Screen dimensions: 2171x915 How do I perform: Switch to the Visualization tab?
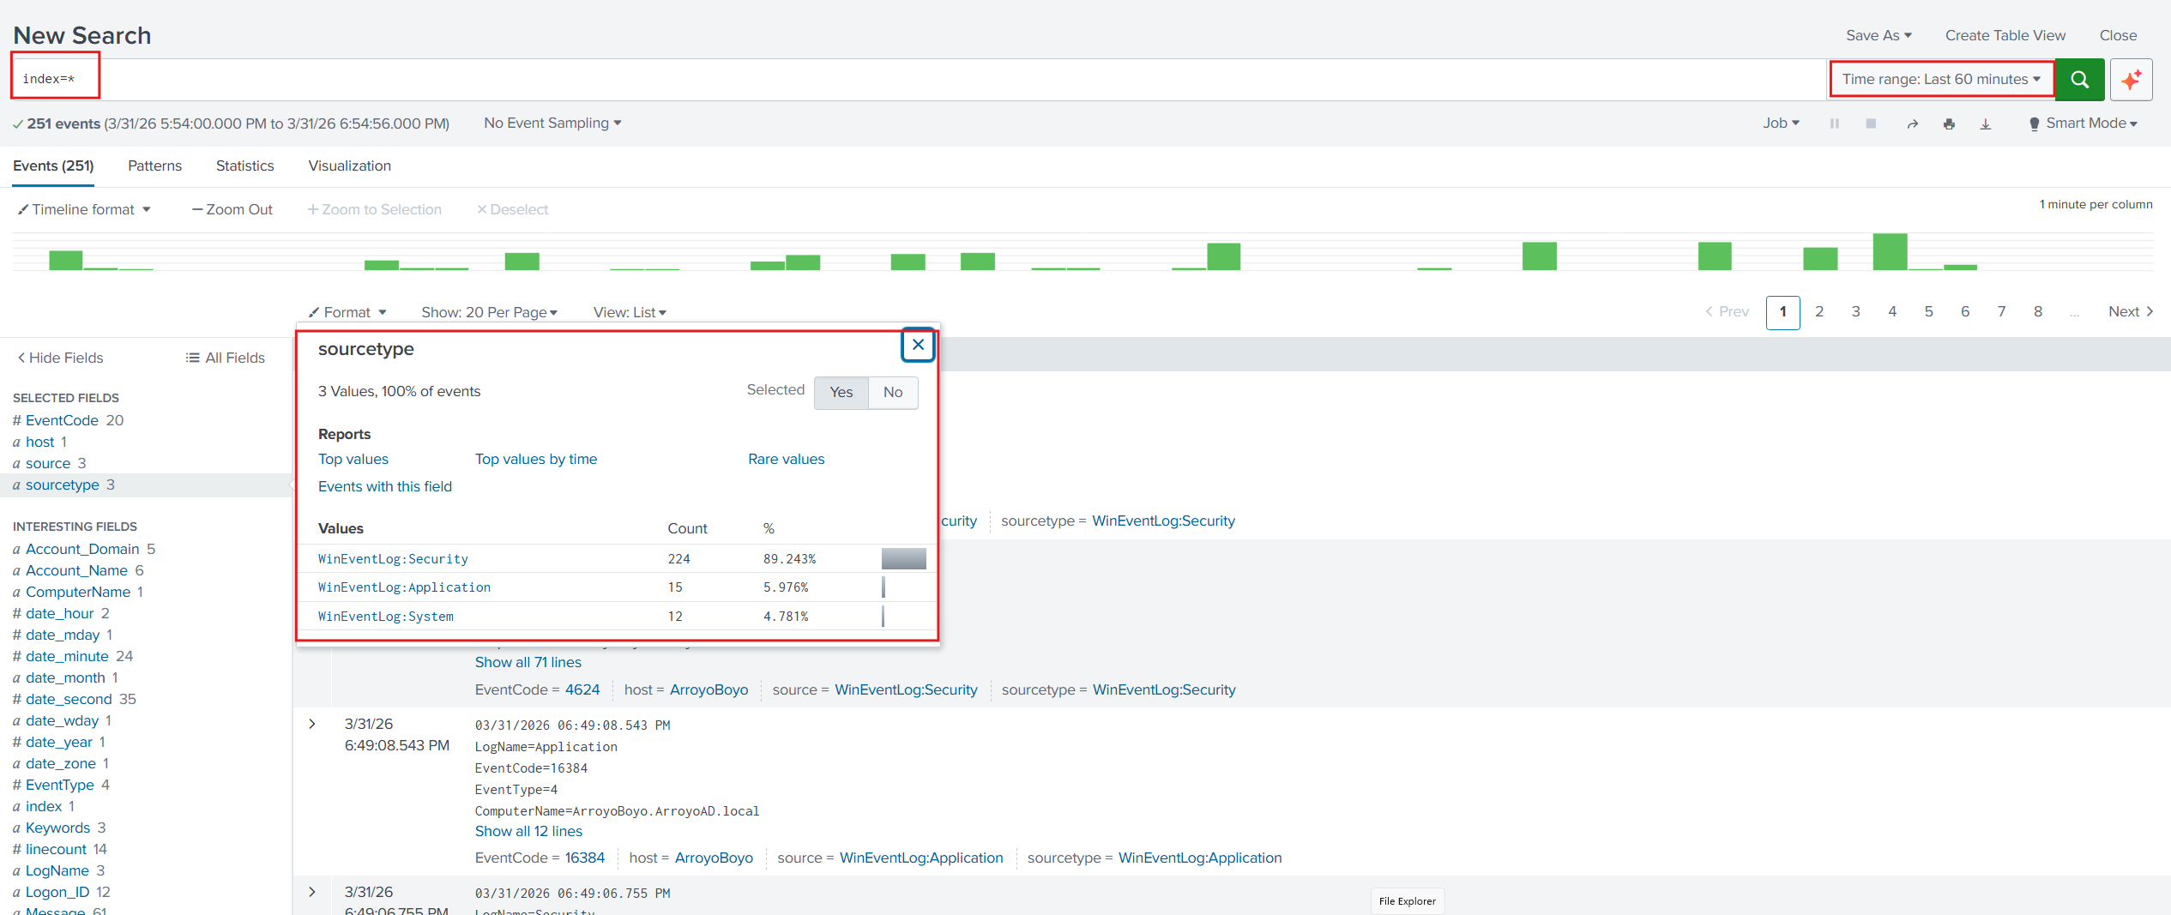click(x=348, y=166)
